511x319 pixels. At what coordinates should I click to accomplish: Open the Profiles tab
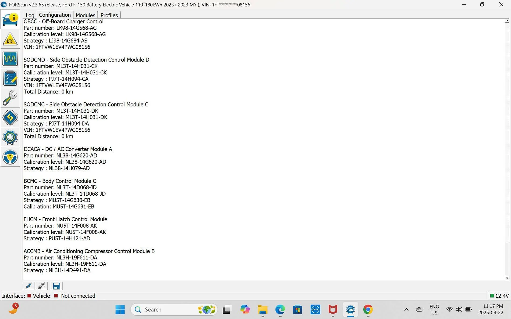pyautogui.click(x=109, y=15)
